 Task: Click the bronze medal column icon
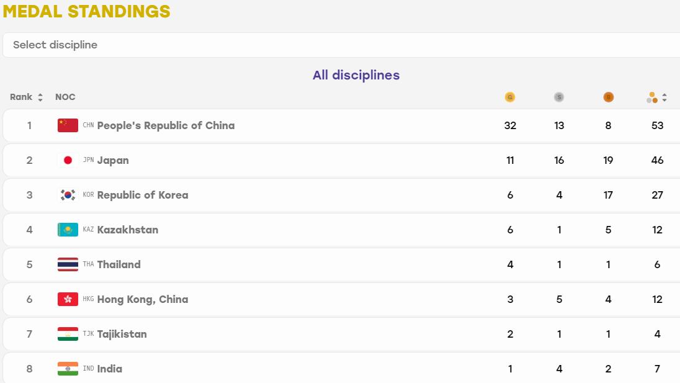coord(609,97)
